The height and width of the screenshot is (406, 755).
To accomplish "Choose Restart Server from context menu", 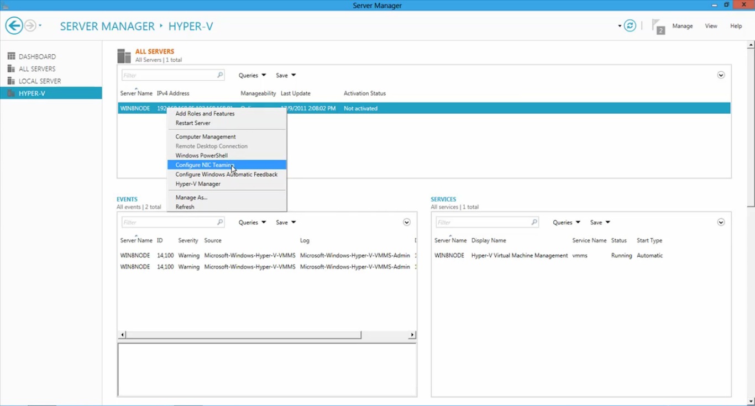I will pos(227,123).
